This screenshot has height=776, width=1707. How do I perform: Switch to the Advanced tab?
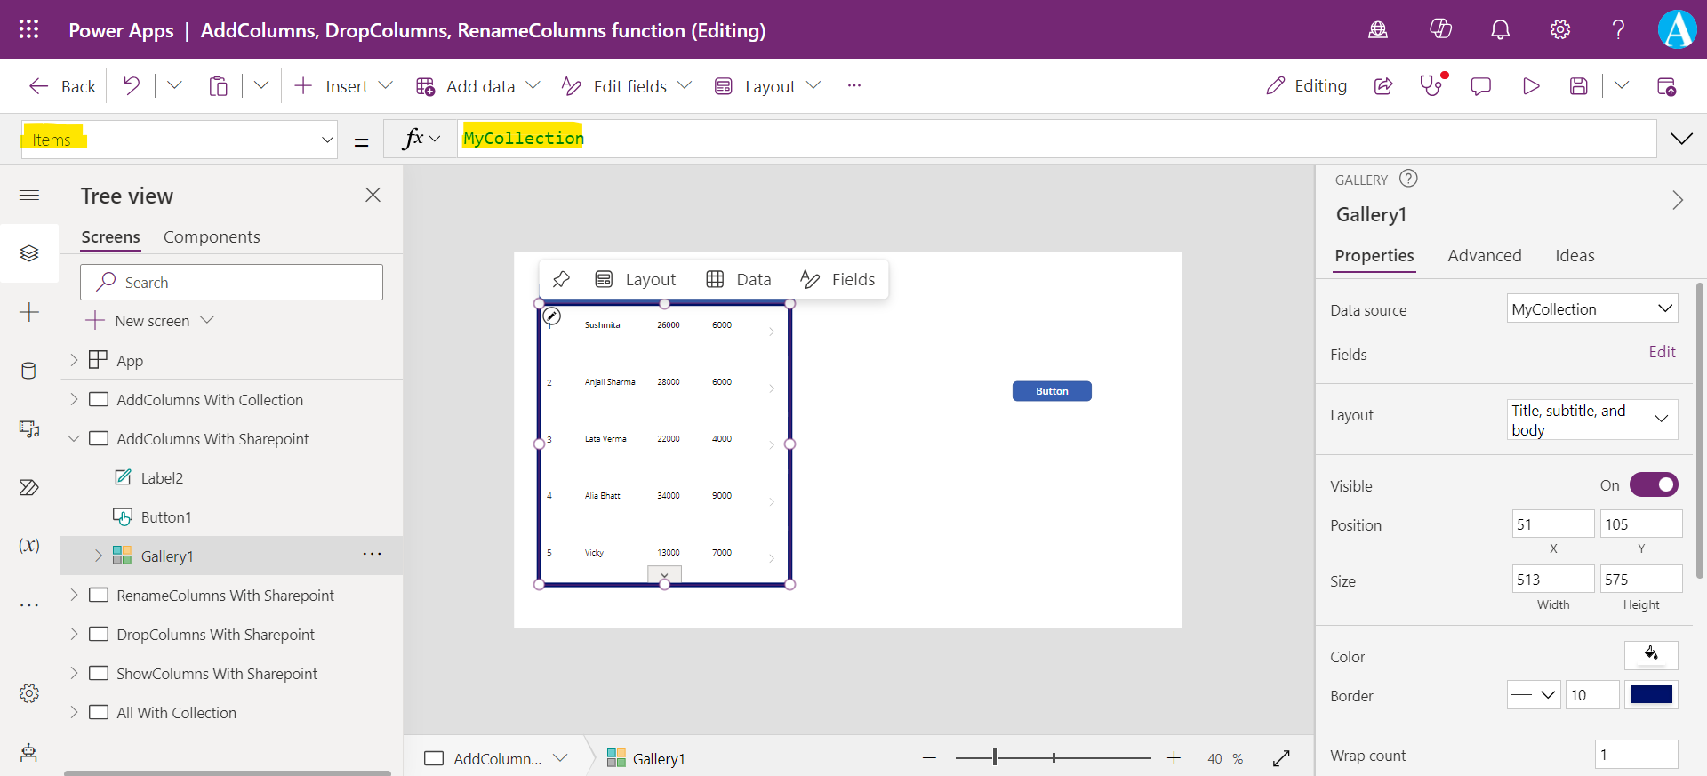(1484, 256)
